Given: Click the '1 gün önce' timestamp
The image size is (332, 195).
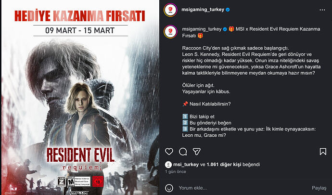Looking at the screenshot, I should coord(176,171).
